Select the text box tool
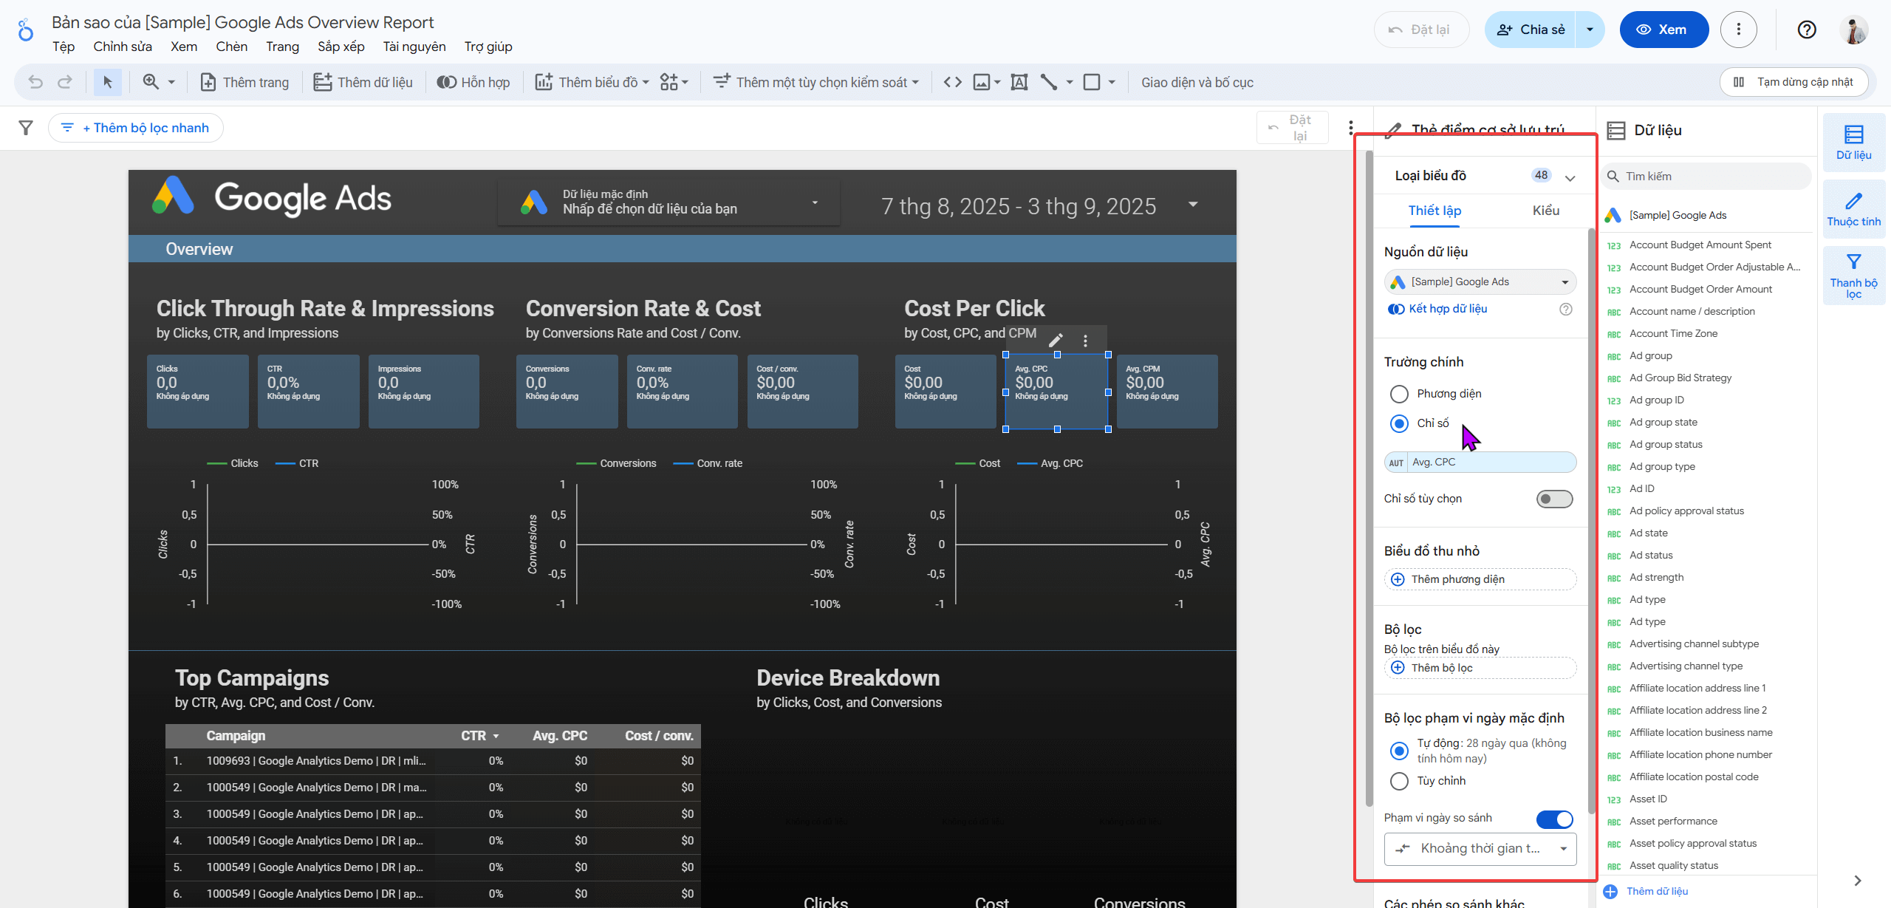 point(1019,82)
